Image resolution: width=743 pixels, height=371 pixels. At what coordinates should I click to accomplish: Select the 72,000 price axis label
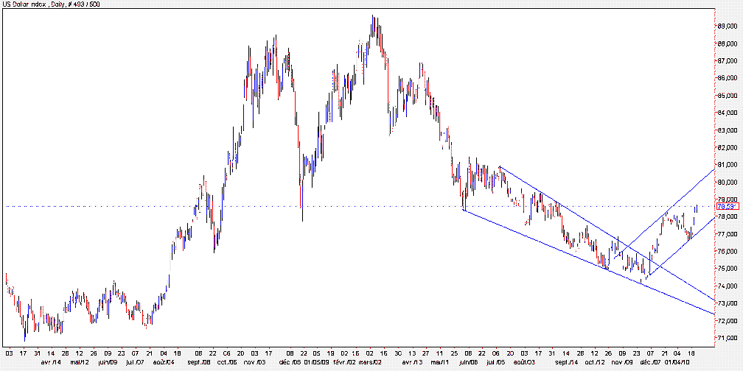click(x=728, y=321)
